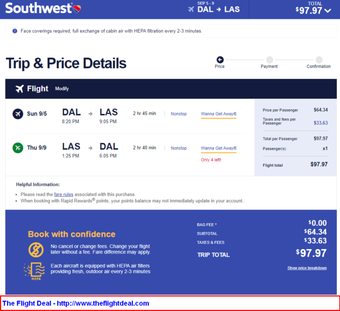The image size is (340, 311).
Task: Click the airplane icon beside DAL → LAS header
Action: pos(191,9)
